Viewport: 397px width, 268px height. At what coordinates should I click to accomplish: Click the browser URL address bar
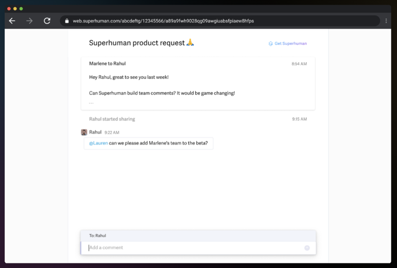click(220, 21)
